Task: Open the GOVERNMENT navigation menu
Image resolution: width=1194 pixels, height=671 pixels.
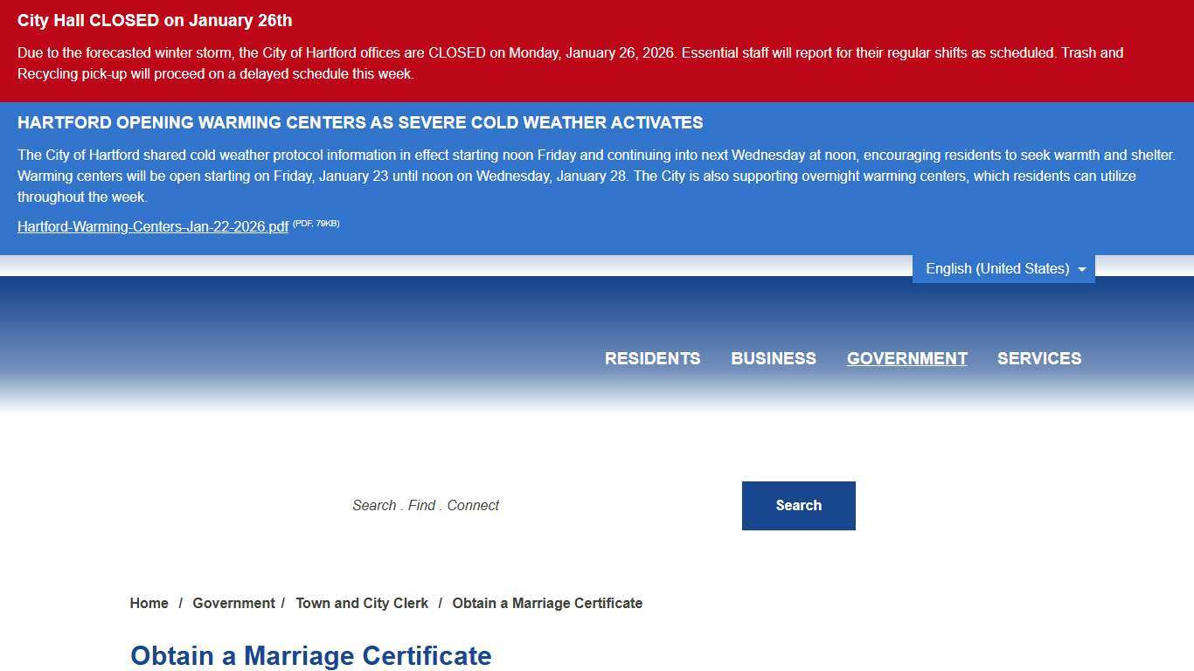Action: click(906, 358)
